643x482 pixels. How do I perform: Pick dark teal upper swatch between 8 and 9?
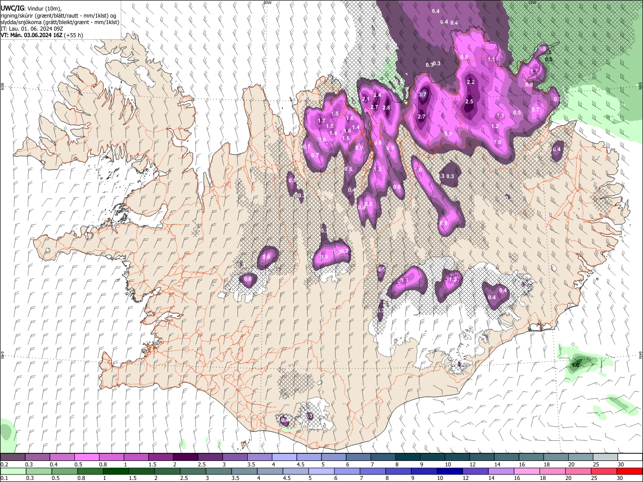tap(408, 457)
